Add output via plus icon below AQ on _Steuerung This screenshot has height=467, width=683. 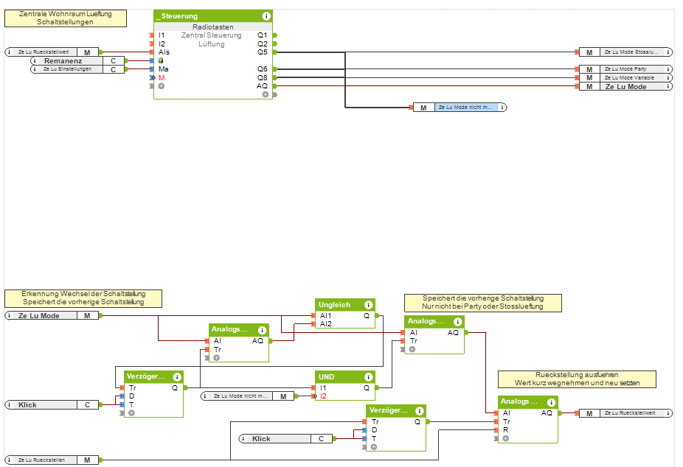coord(266,94)
